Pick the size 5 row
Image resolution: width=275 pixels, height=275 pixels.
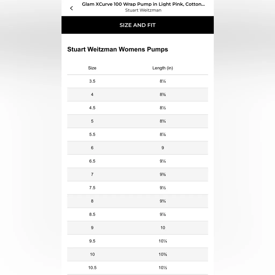[137, 121]
